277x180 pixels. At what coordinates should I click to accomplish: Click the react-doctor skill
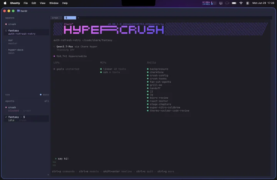point(158,101)
